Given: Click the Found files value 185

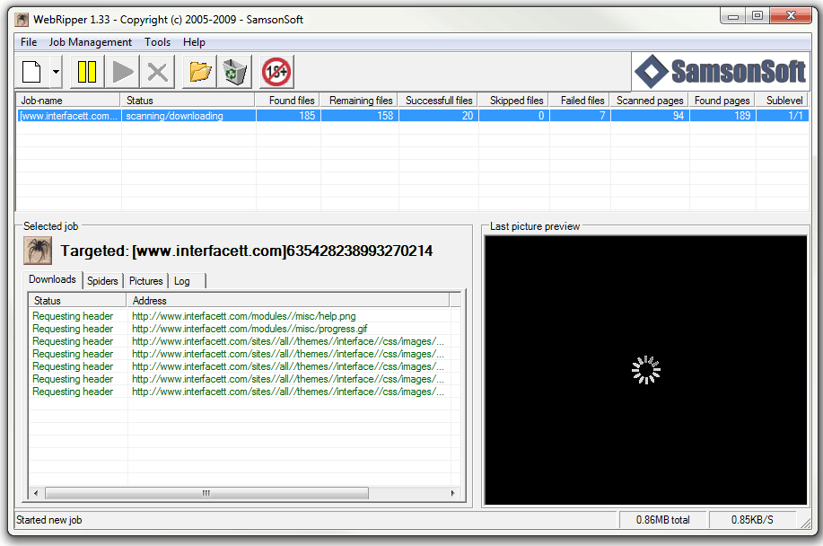Looking at the screenshot, I should point(288,116).
